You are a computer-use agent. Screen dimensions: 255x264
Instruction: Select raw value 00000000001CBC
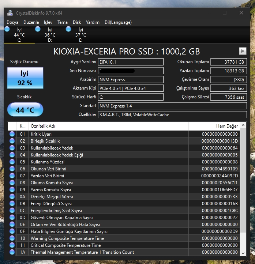point(220,211)
